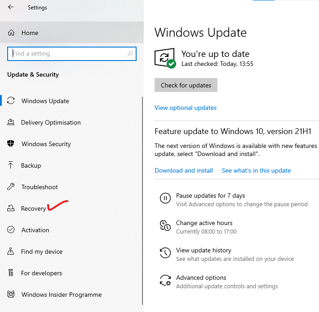Screen dimensions: 319x312
Task: Open the Home settings page
Action: pyautogui.click(x=72, y=33)
